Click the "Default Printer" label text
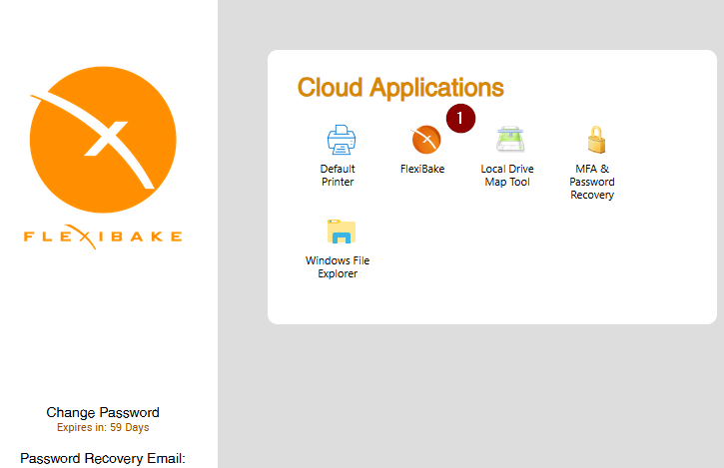 pyautogui.click(x=338, y=176)
